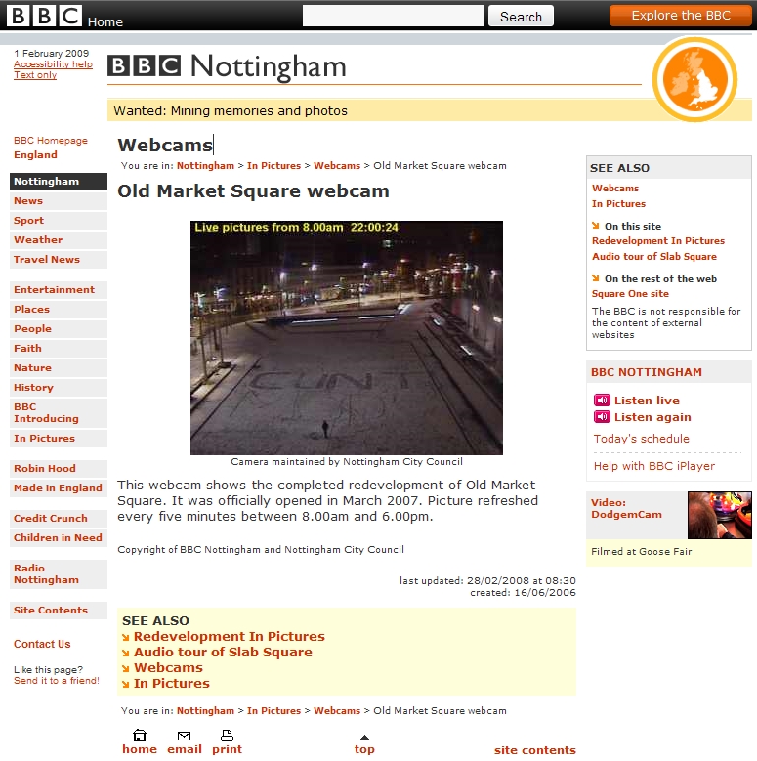This screenshot has height=761, width=757.
Task: Click the email envelope icon
Action: coord(184,736)
